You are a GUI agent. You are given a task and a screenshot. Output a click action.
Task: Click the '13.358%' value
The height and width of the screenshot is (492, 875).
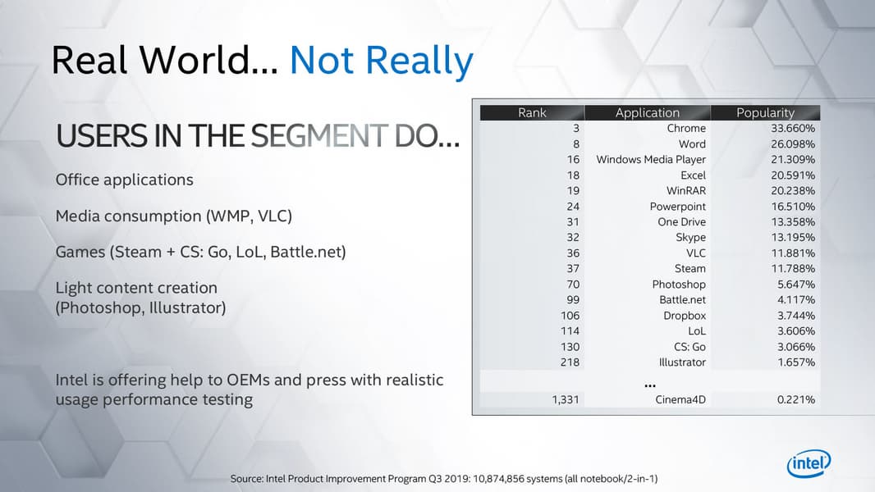[x=793, y=221]
